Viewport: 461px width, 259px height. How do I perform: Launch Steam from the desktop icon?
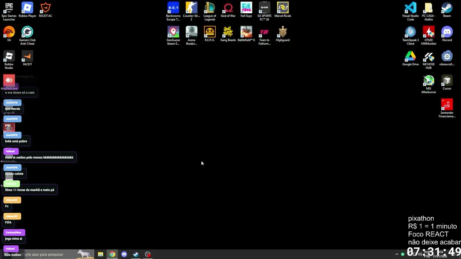447,10
